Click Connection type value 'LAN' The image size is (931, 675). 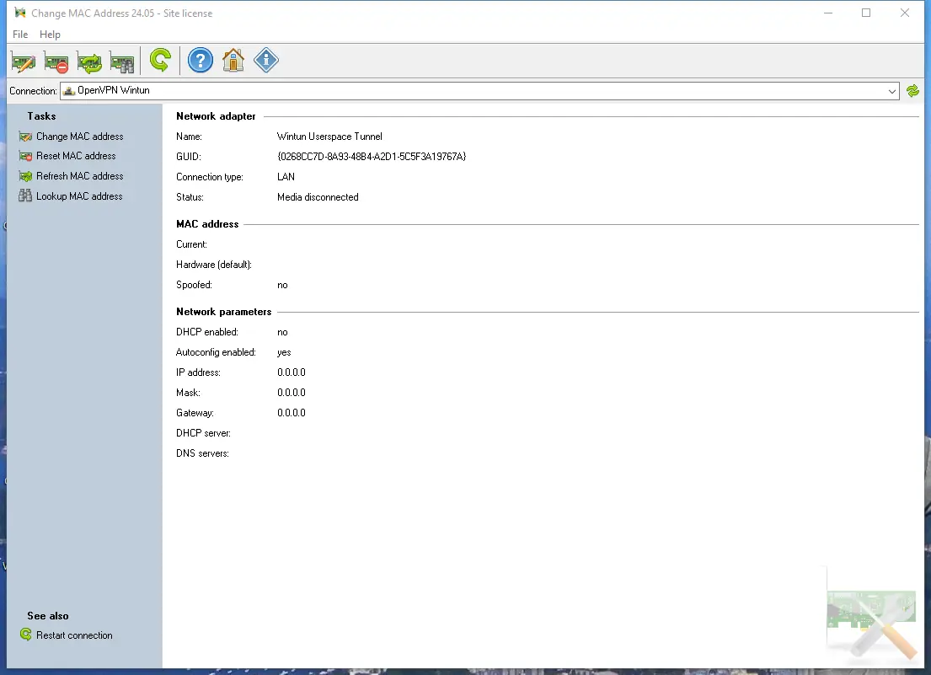(x=286, y=177)
